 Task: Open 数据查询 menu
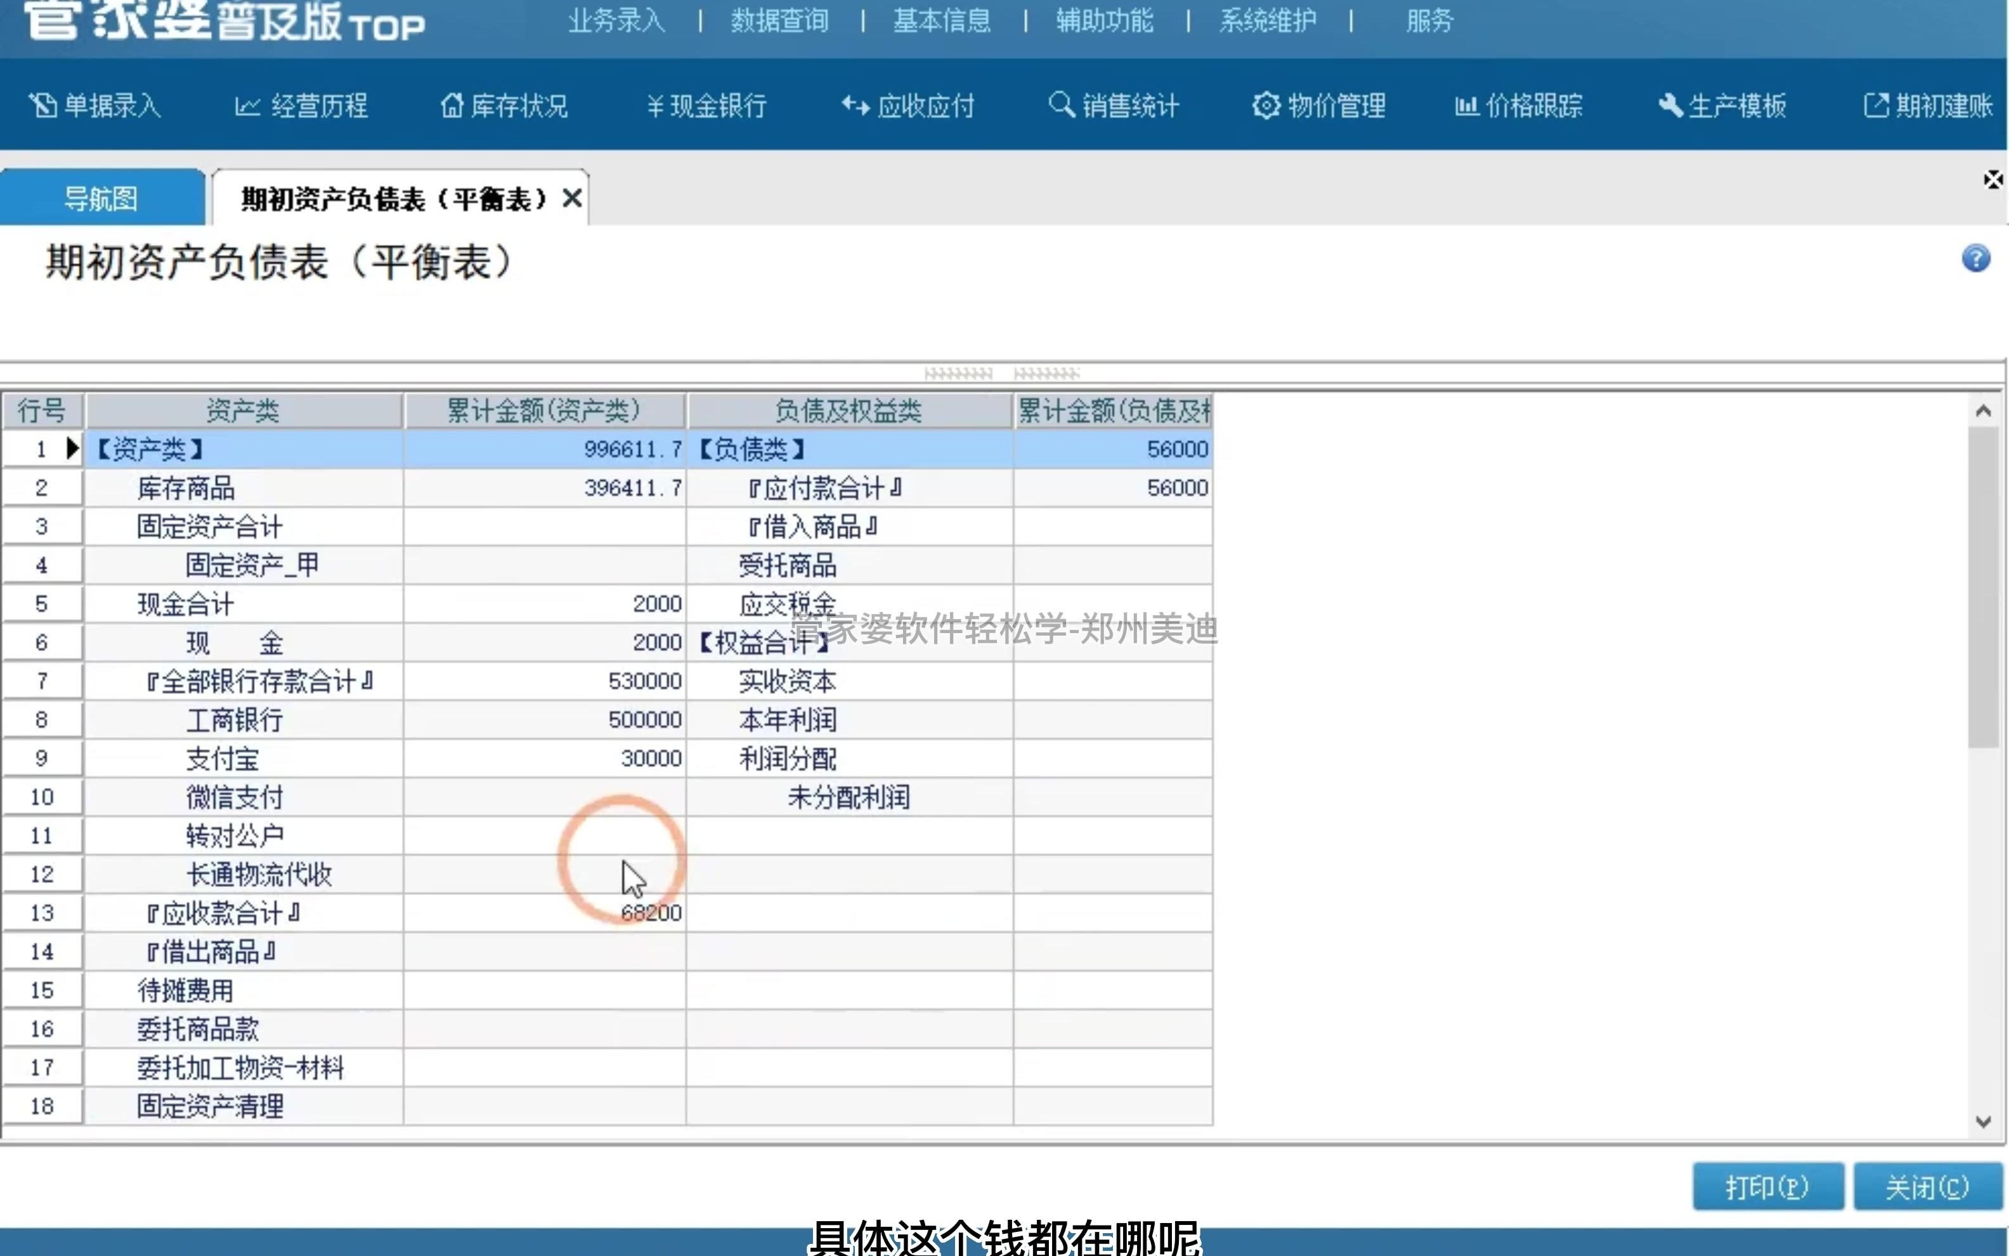click(779, 20)
